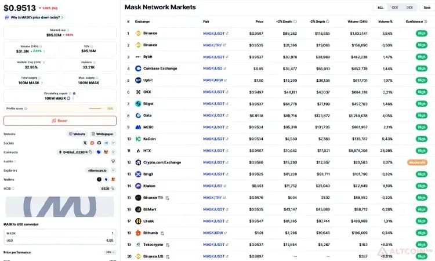435x261 pixels.
Task: Click the USD amount converter field
Action: point(60,241)
